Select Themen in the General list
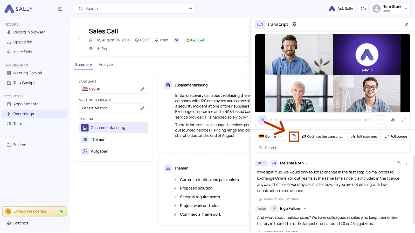The image size is (415, 233). pos(113,140)
